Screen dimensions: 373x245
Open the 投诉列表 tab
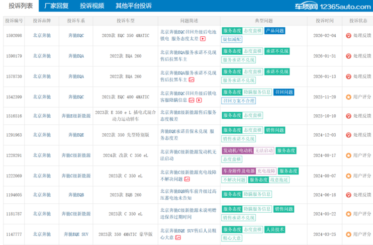pyautogui.click(x=21, y=5)
